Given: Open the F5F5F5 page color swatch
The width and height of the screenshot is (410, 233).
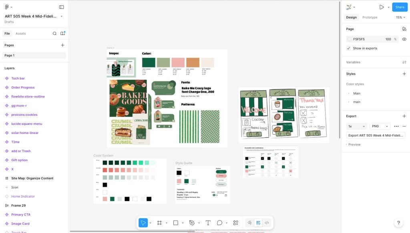Looking at the screenshot, I should tap(349, 39).
